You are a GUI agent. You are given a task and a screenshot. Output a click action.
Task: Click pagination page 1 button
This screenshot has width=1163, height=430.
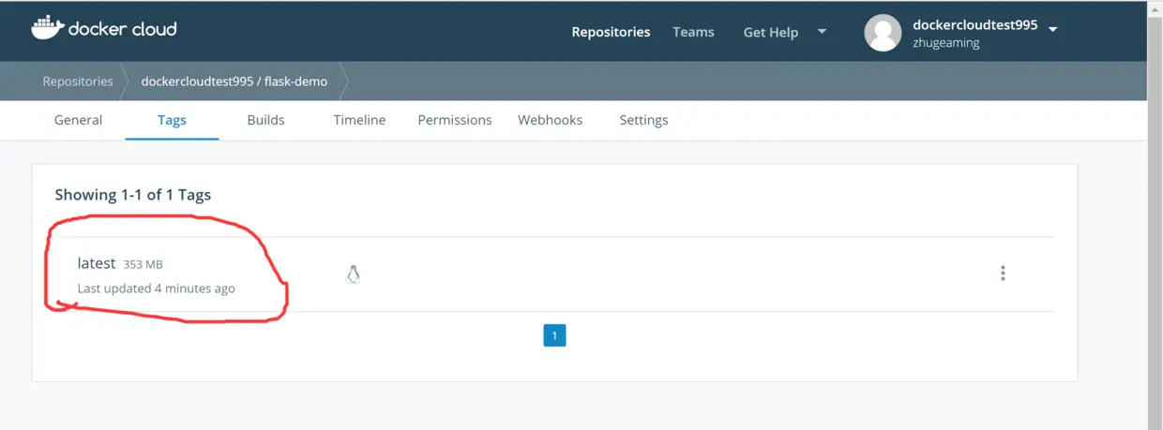pos(554,335)
